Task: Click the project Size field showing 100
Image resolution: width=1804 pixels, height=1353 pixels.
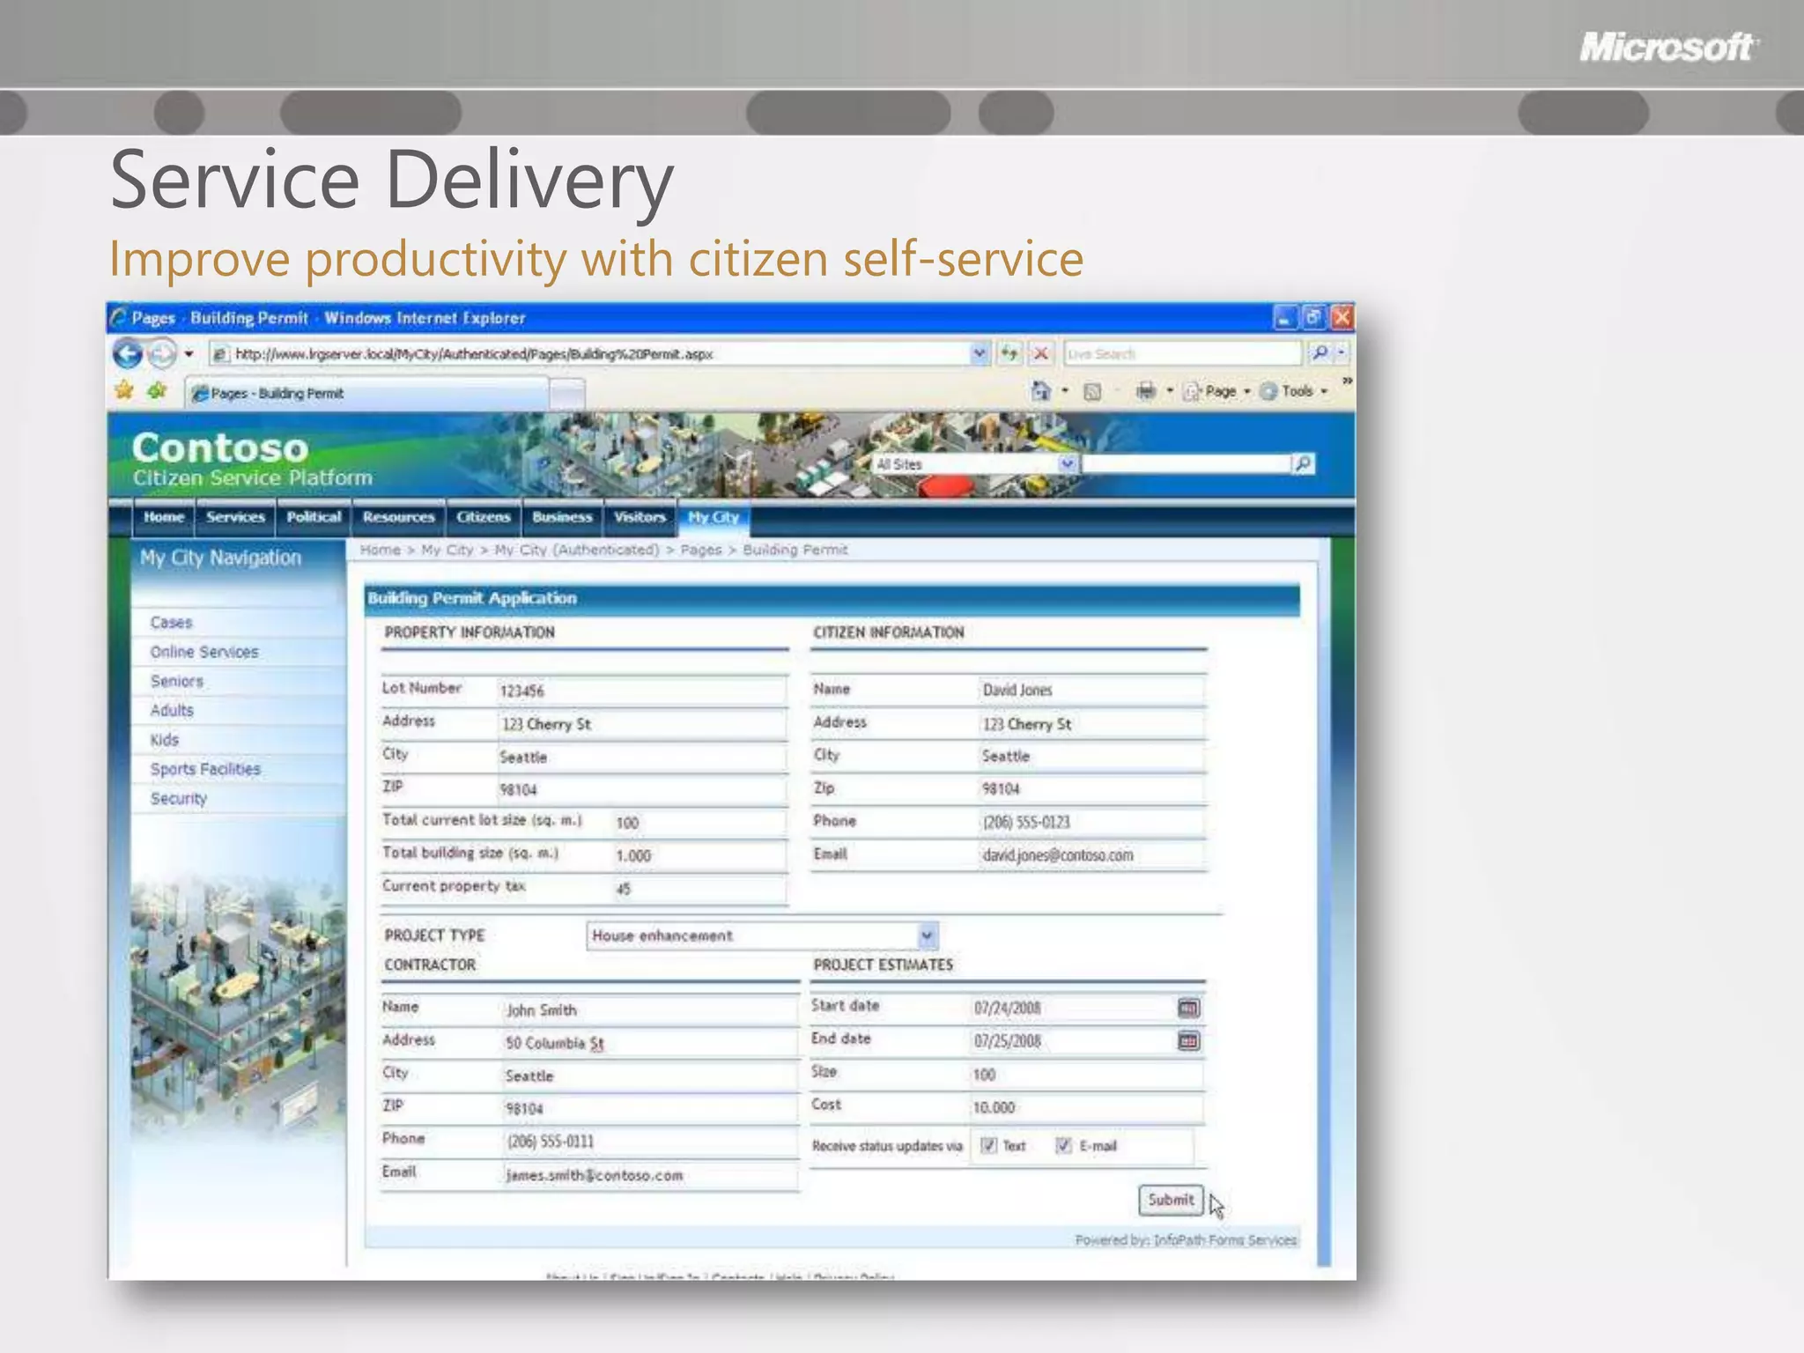Action: (x=1086, y=1075)
